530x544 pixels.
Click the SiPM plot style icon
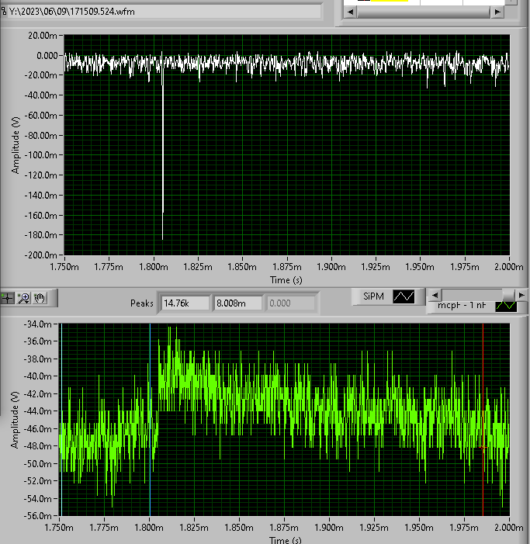(404, 296)
